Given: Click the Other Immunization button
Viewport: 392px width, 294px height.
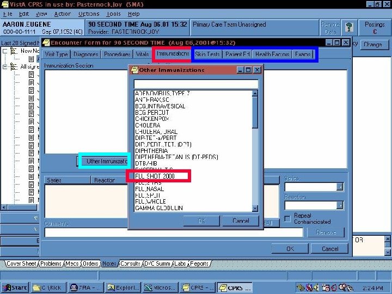Looking at the screenshot, I should 103,161.
